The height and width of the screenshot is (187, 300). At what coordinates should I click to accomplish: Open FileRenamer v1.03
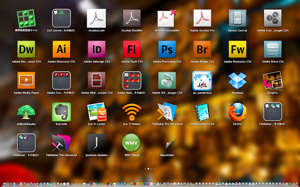tap(202, 112)
